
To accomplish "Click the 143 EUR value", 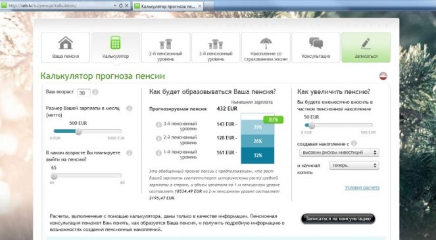I will click(226, 124).
